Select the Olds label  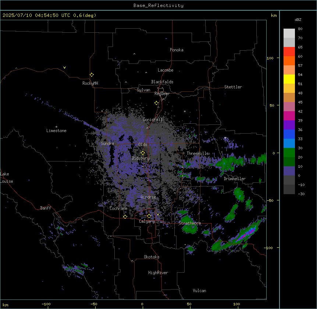coord(143,145)
